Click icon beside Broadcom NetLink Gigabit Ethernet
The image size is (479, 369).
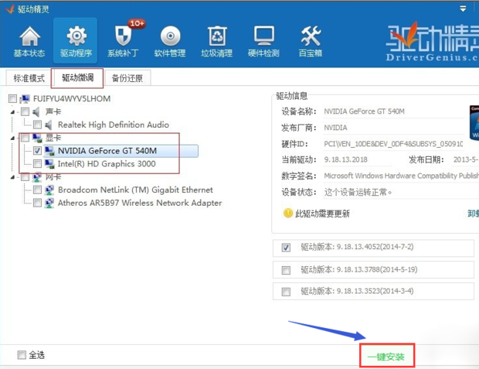(x=49, y=190)
